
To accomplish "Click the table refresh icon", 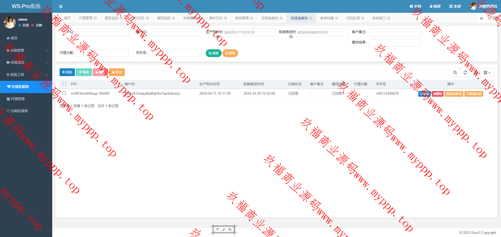I will click(x=465, y=73).
